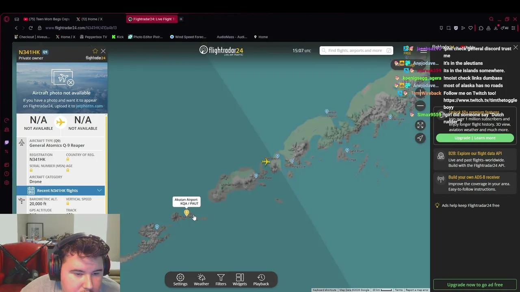Open the Home bookmark with map pin icon
The image size is (520, 292).
261,37
